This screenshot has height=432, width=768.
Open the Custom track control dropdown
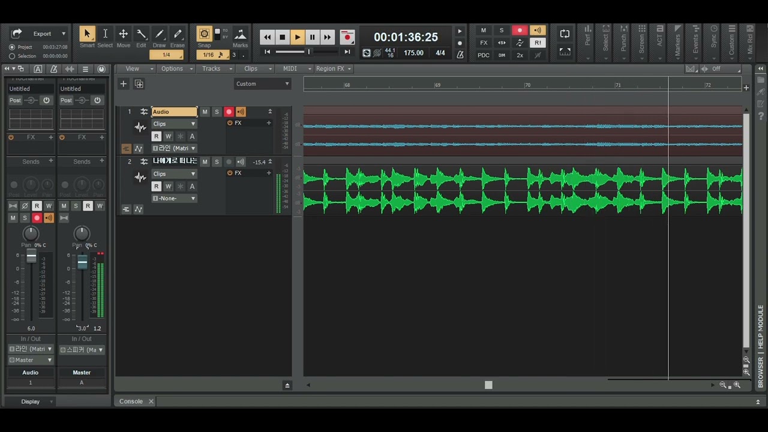click(x=262, y=84)
